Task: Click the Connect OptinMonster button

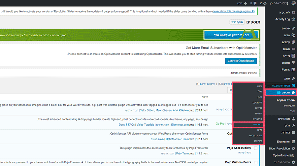Action: [241, 61]
